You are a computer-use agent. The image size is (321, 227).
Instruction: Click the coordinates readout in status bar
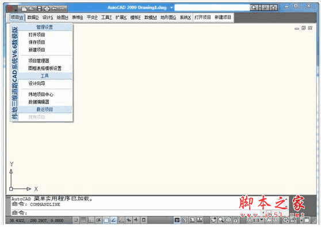[36, 221]
